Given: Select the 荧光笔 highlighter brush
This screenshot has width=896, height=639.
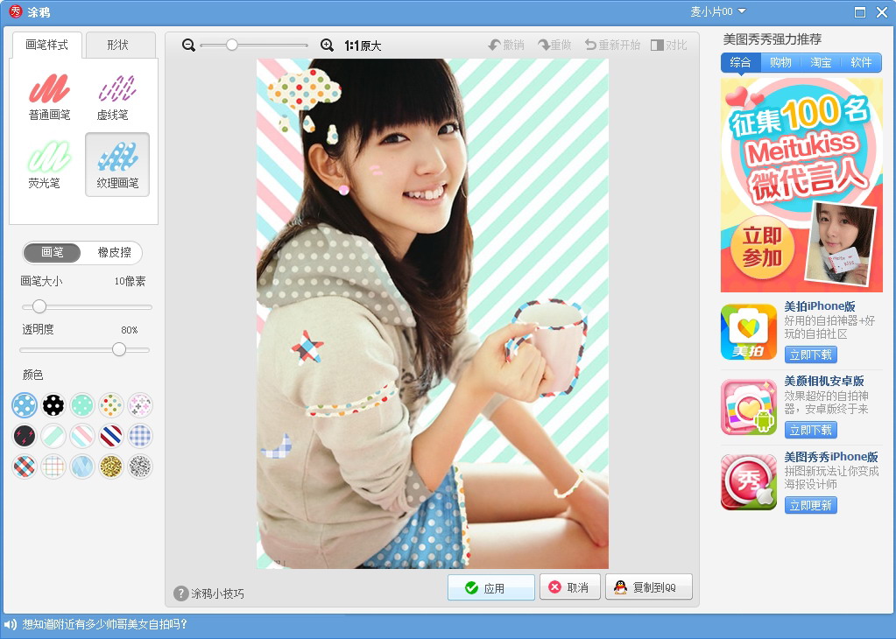Looking at the screenshot, I should tap(50, 165).
